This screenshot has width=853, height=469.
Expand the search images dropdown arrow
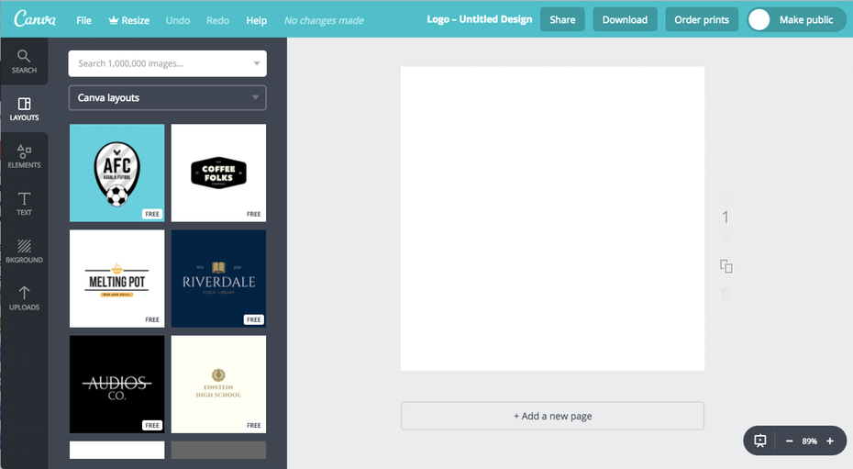[x=256, y=64]
